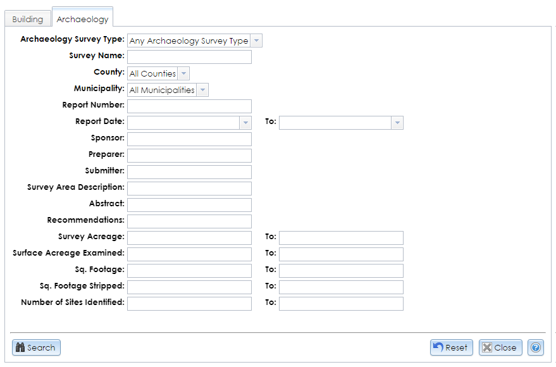Click the Number of Sites Identified field
The width and height of the screenshot is (556, 367).
pyautogui.click(x=189, y=303)
